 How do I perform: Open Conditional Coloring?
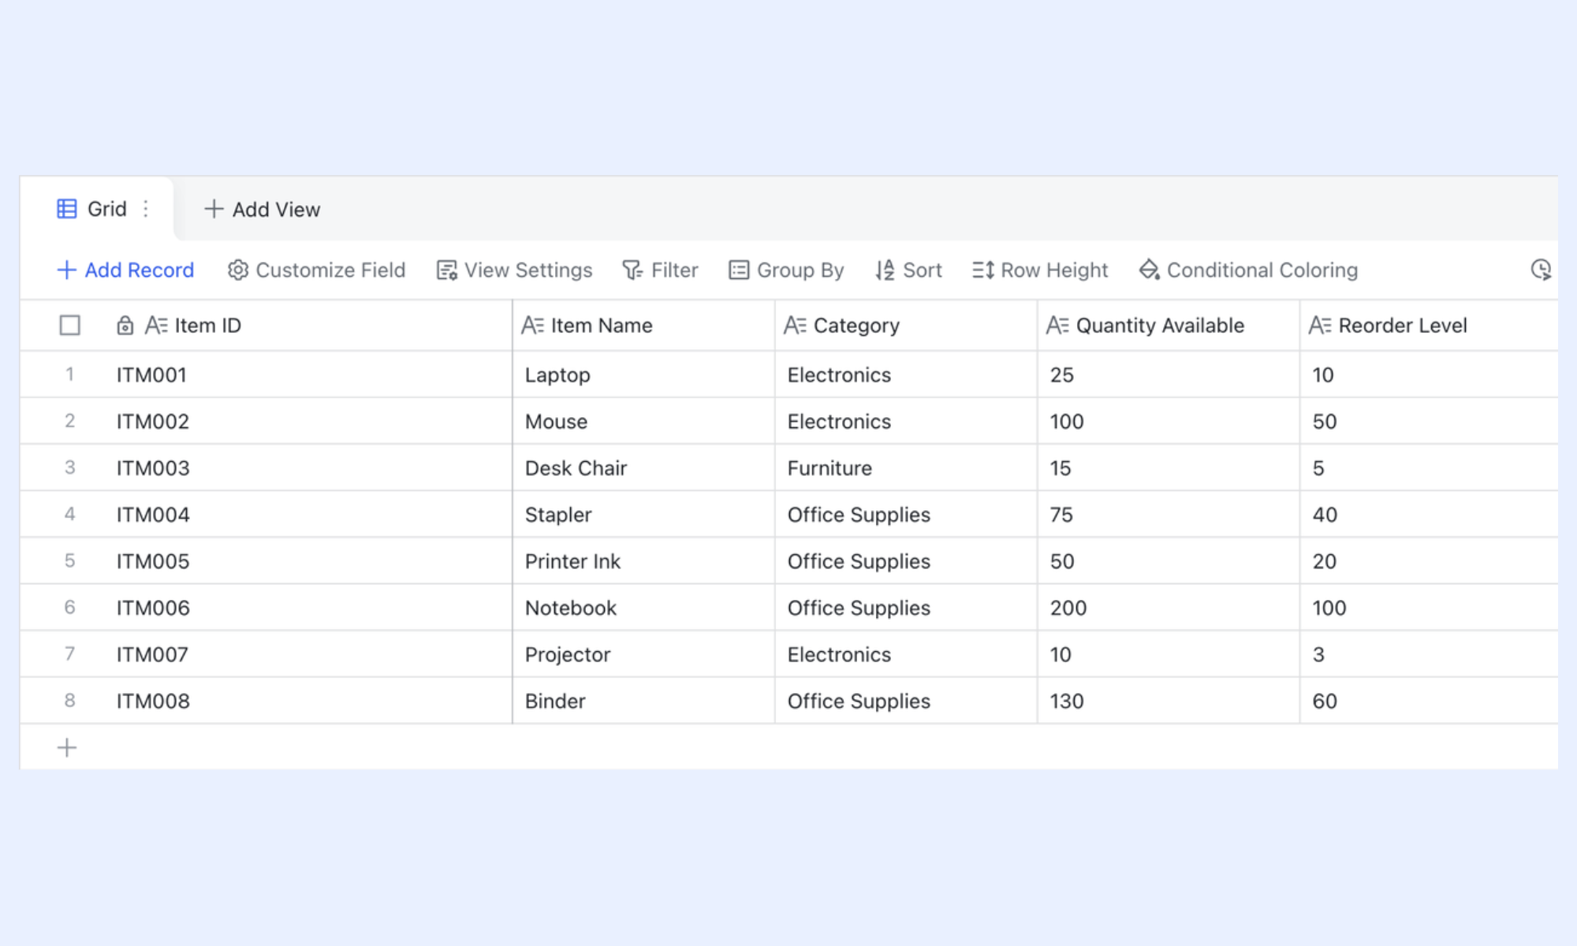pos(1248,270)
